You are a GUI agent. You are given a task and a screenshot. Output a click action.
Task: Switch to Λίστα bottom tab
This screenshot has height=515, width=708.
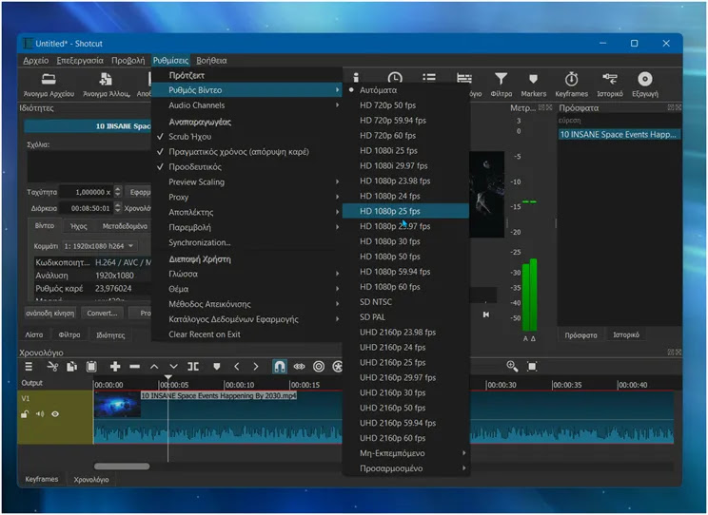coord(34,334)
